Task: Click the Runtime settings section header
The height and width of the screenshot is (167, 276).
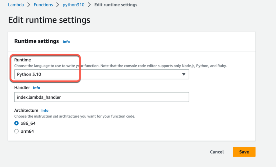Action: [x=37, y=41]
